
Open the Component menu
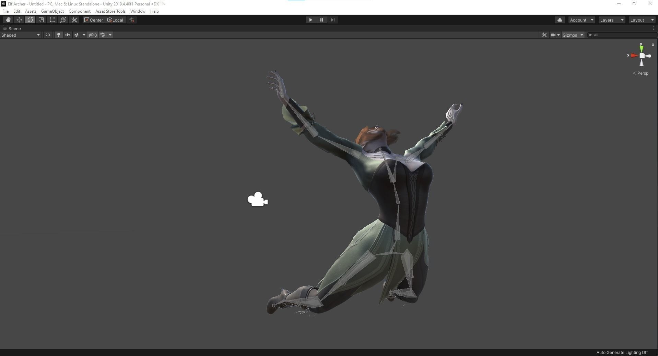coord(80,11)
